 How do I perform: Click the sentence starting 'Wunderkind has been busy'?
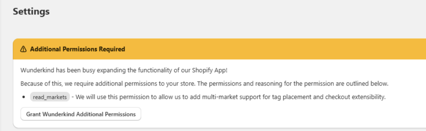(x=124, y=70)
